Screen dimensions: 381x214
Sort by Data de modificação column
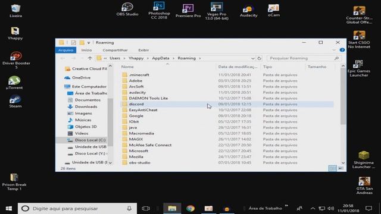coord(238,67)
